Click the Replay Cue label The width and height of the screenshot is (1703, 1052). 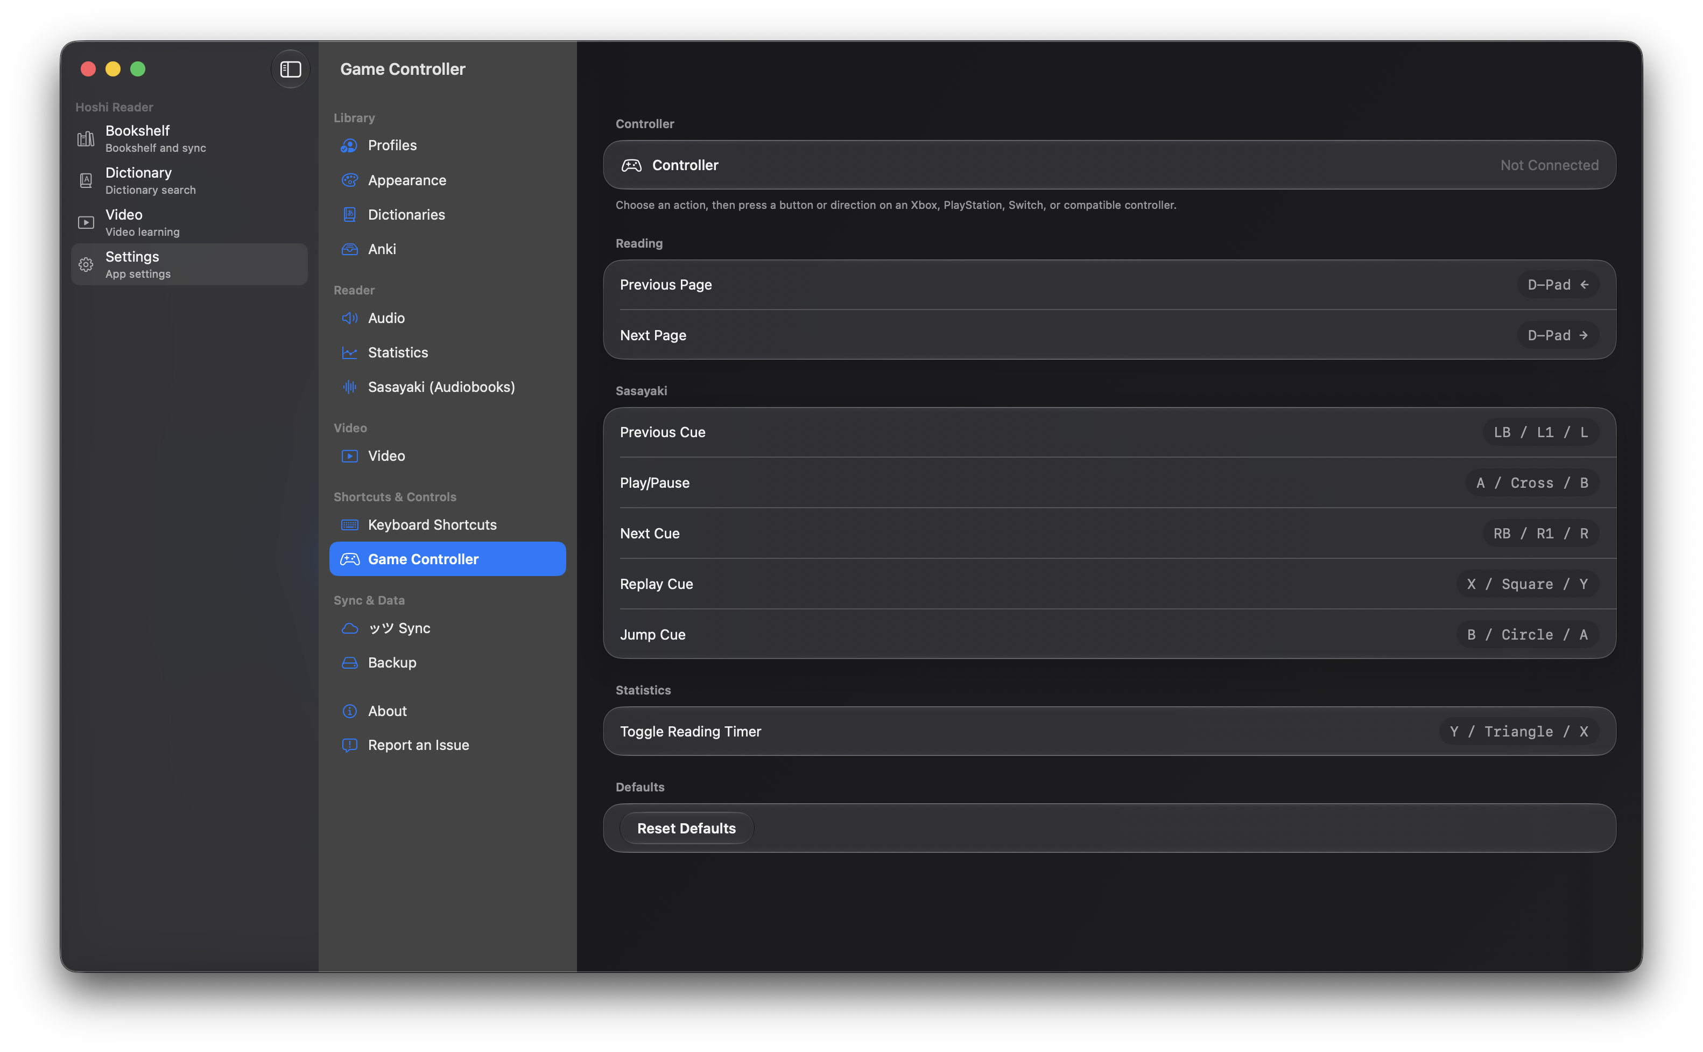coord(657,585)
